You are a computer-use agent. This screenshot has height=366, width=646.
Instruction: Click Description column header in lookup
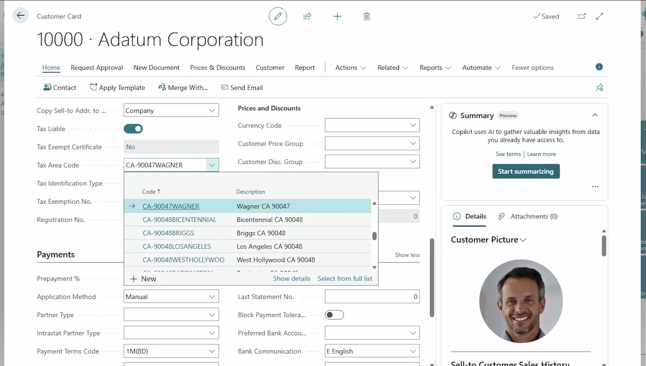[x=251, y=191]
